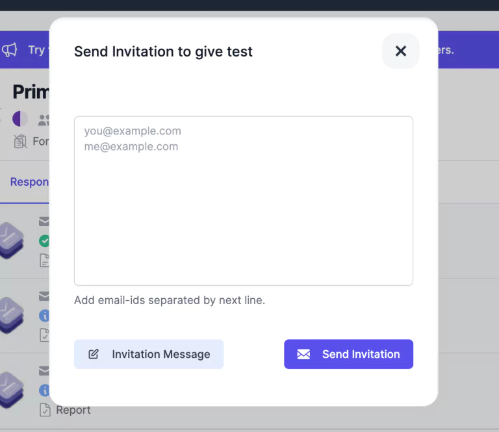499x432 pixels.
Task: Open the Report link in background page
Action: pos(73,410)
